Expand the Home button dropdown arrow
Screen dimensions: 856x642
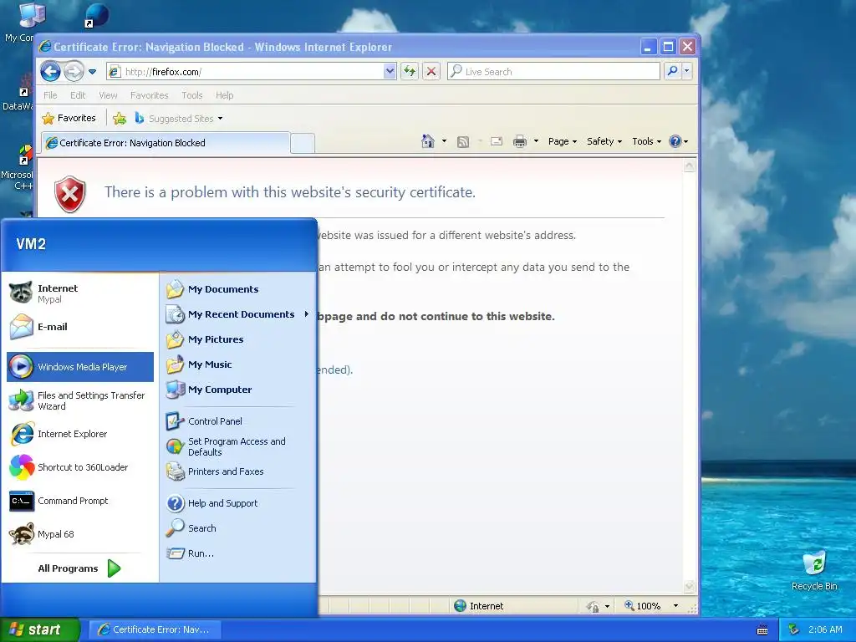point(444,141)
